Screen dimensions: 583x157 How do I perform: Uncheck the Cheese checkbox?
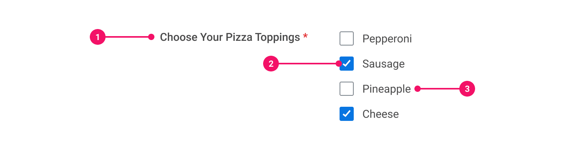347,114
